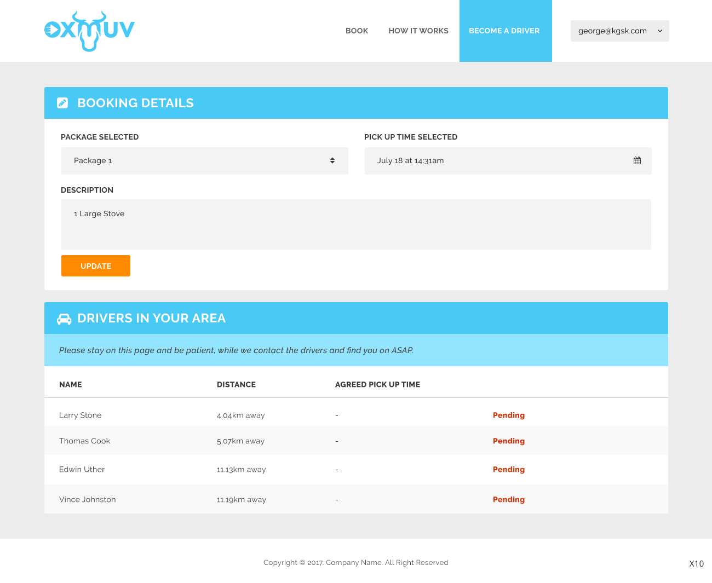Click Pending status for Larry Stone
The image size is (712, 583).
point(509,415)
